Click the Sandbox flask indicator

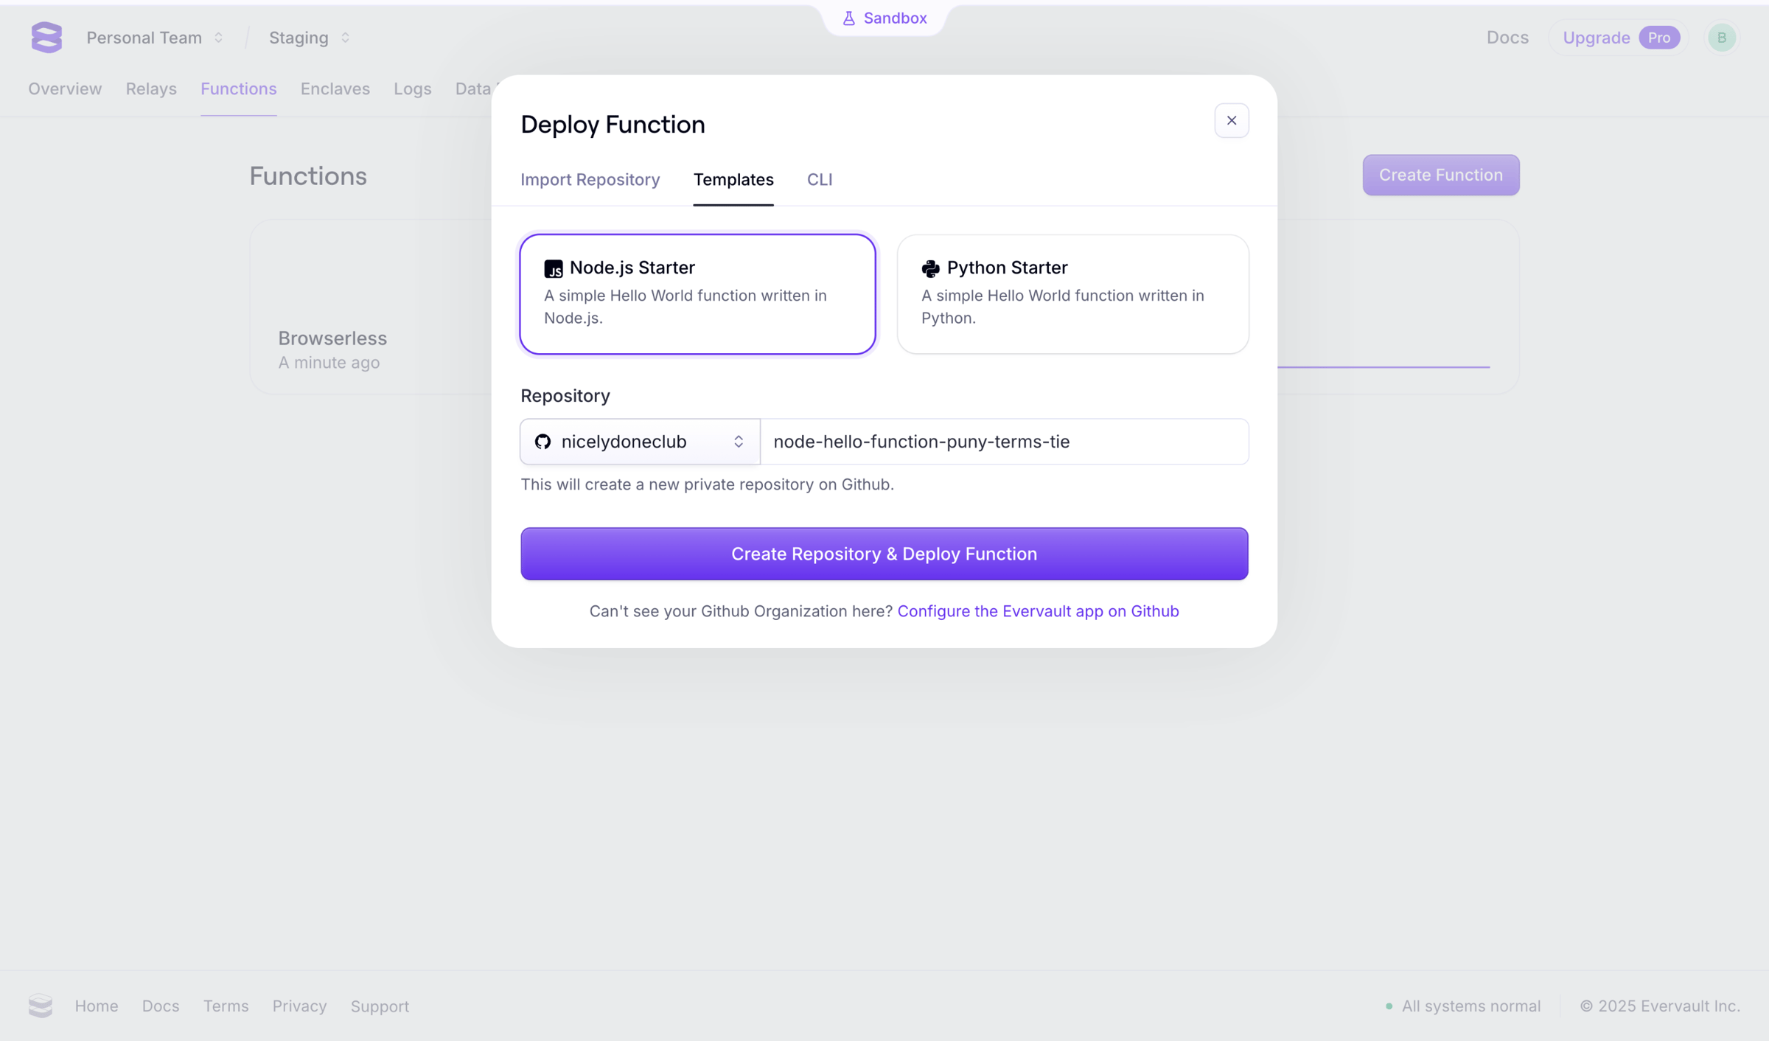click(884, 18)
